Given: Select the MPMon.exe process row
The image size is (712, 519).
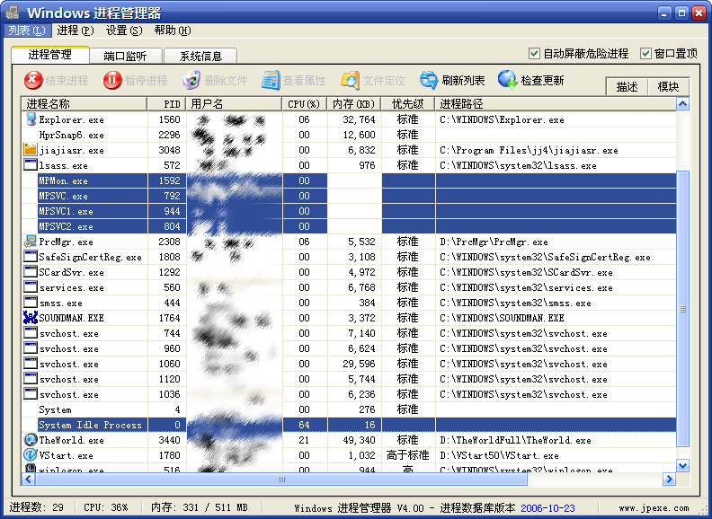Looking at the screenshot, I should point(349,180).
